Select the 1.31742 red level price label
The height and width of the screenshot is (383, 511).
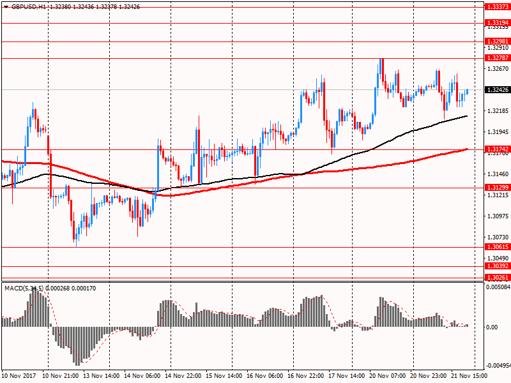pos(497,149)
